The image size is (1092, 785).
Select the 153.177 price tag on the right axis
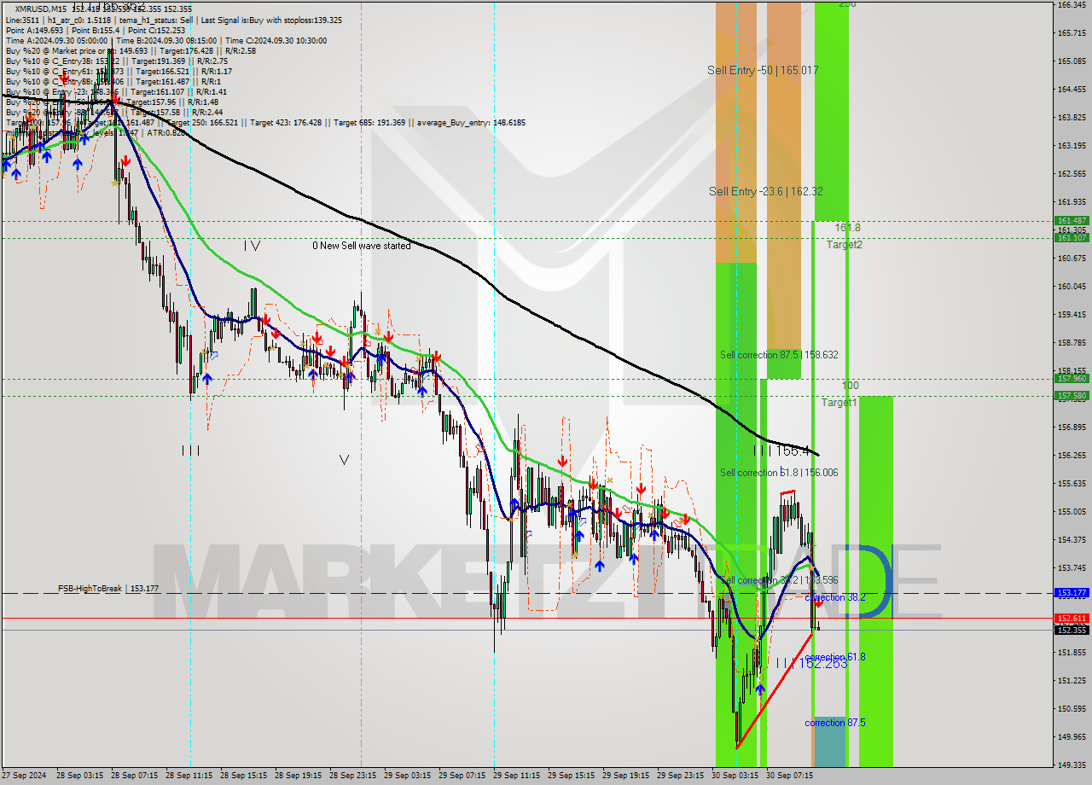click(1072, 591)
